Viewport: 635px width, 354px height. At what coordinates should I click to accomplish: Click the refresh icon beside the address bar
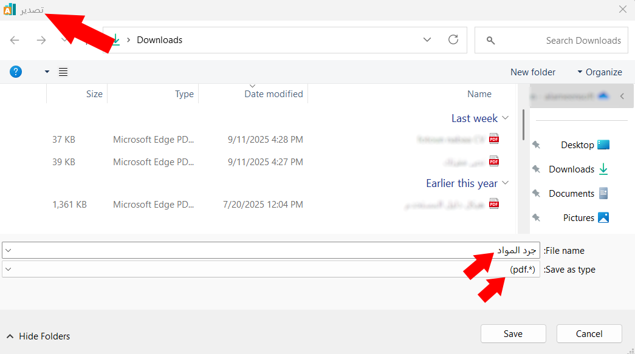(x=453, y=40)
